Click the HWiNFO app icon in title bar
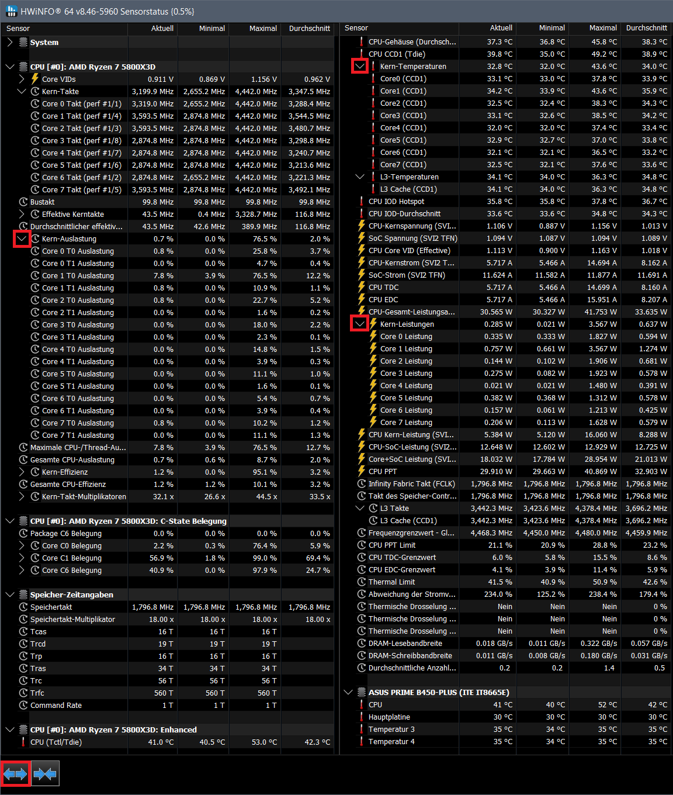The width and height of the screenshot is (673, 795). click(x=11, y=11)
